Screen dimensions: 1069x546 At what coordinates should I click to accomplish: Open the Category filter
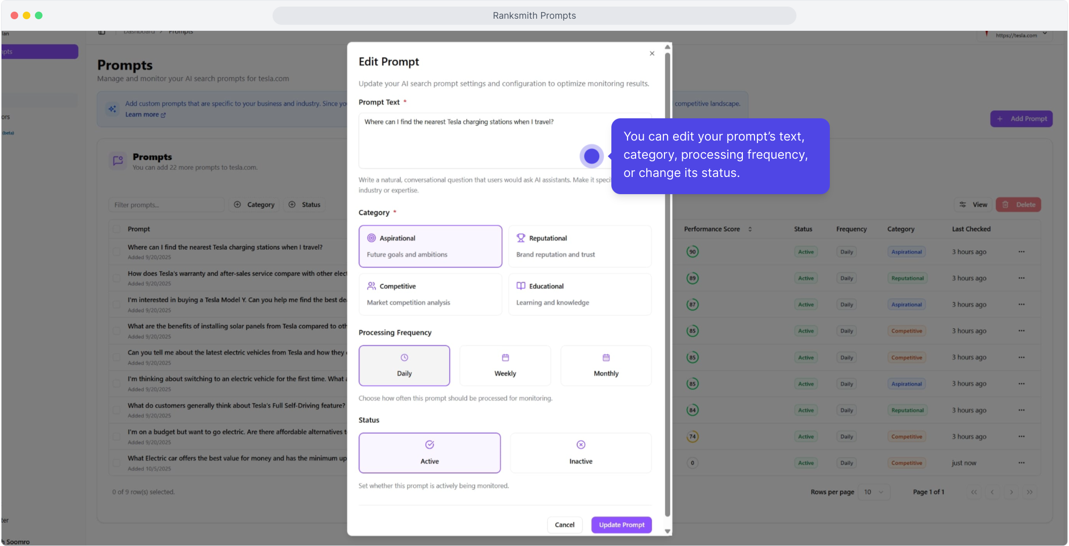pyautogui.click(x=255, y=205)
